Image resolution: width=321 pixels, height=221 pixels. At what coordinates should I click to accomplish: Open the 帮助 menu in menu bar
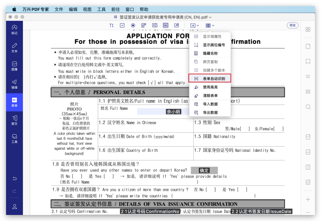click(x=144, y=9)
